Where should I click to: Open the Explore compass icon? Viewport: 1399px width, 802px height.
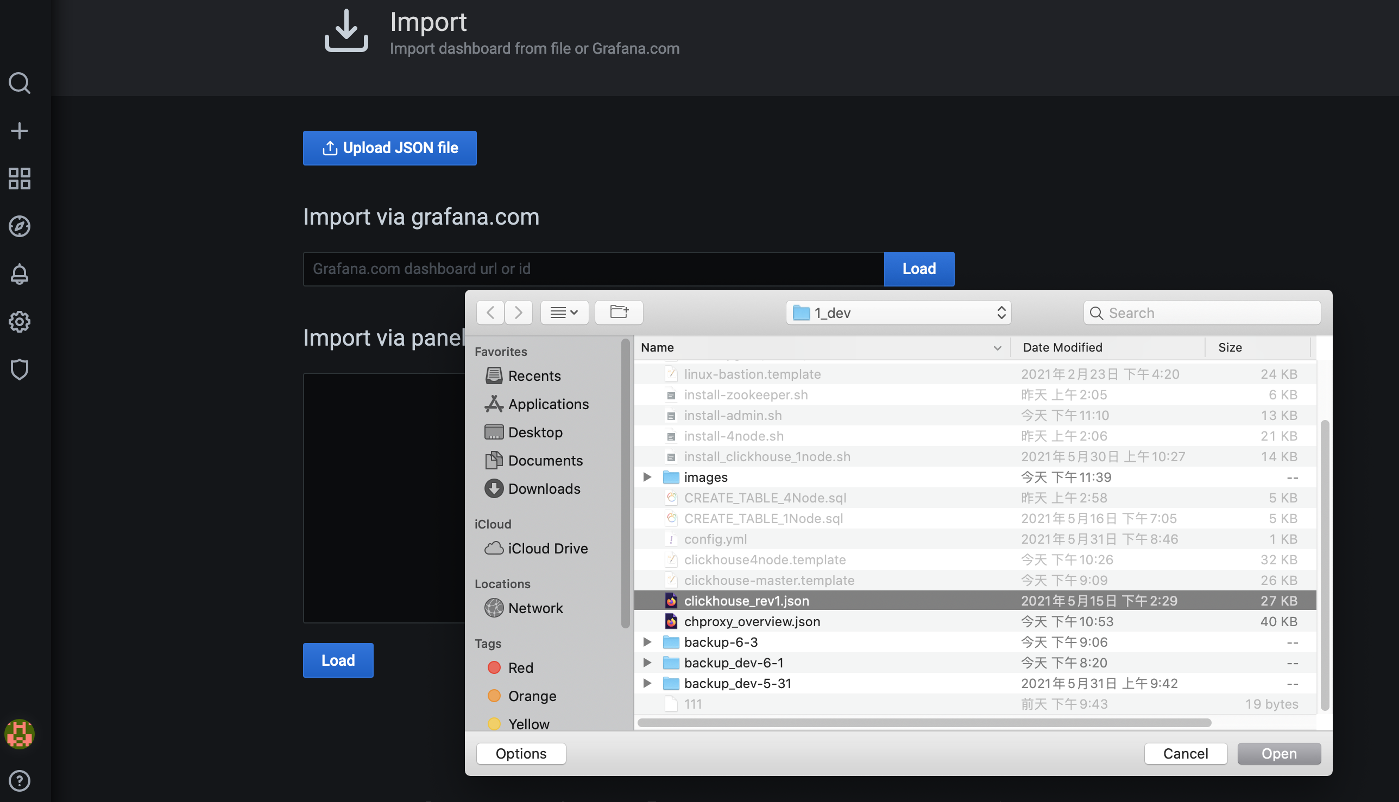(20, 226)
